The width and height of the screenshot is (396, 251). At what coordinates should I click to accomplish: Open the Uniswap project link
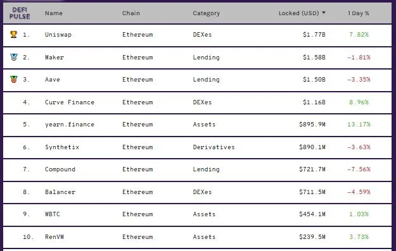(58, 35)
